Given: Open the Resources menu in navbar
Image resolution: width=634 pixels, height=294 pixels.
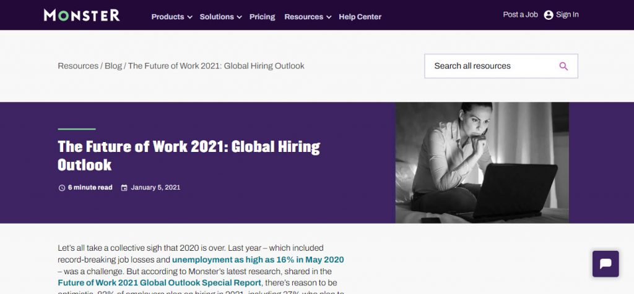Looking at the screenshot, I should [303, 17].
